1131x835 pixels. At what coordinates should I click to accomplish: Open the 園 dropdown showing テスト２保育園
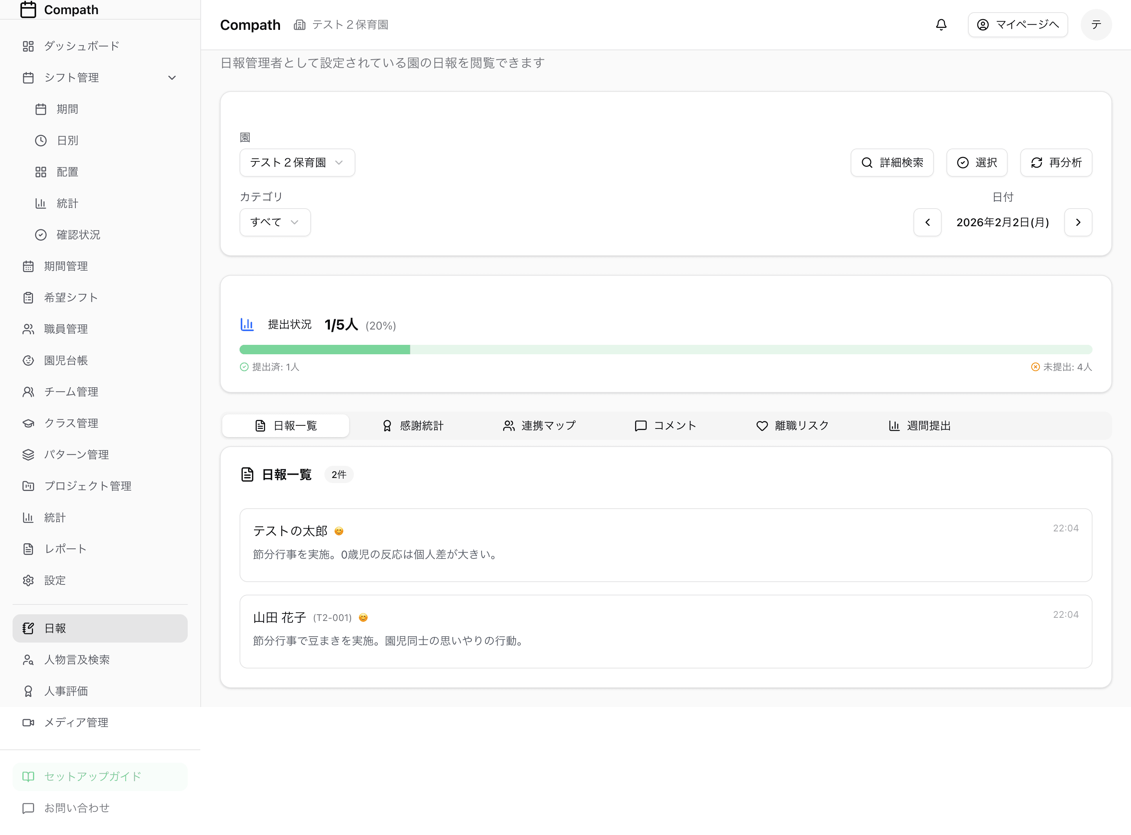coord(297,162)
